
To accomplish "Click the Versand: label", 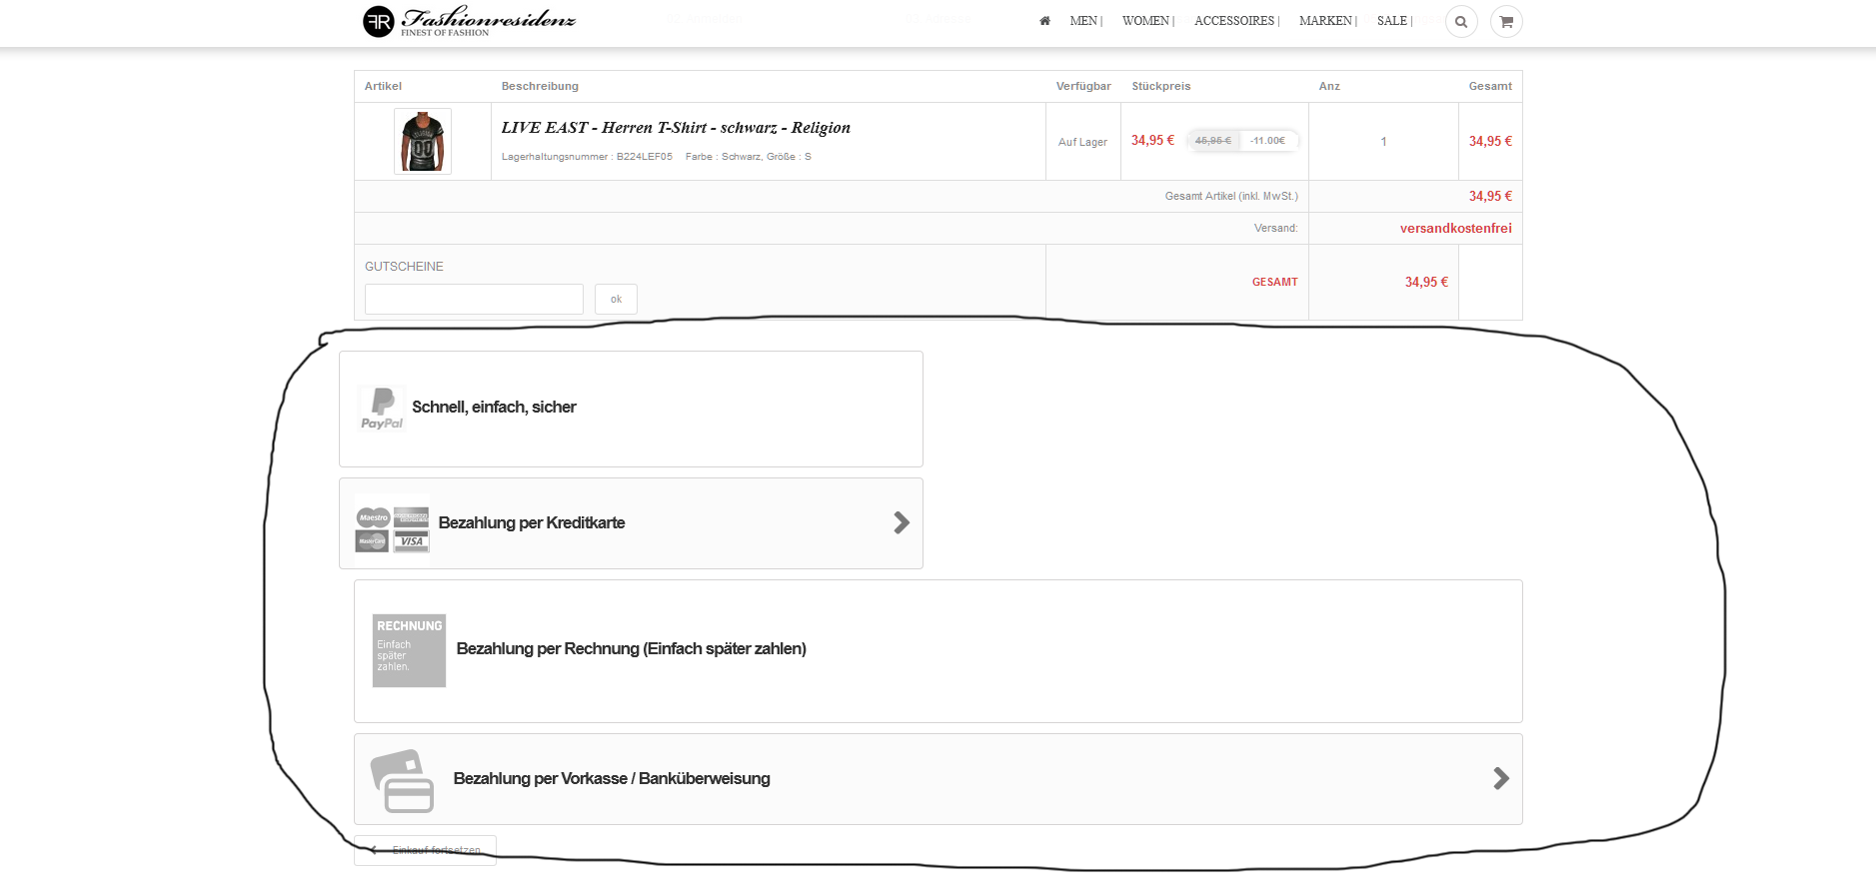I will [x=1275, y=229].
